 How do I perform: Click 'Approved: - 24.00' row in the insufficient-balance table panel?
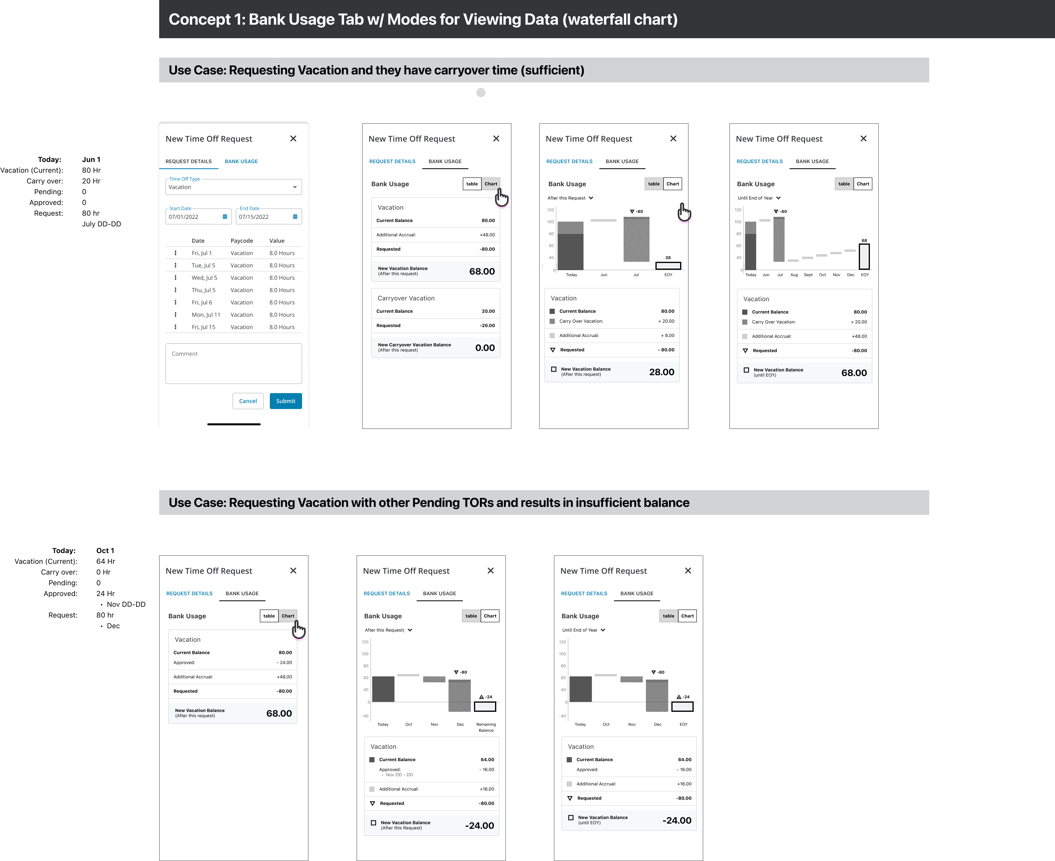[x=233, y=662]
